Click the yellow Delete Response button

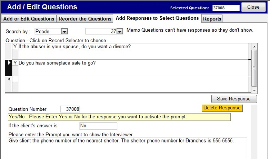pyautogui.click(x=222, y=108)
